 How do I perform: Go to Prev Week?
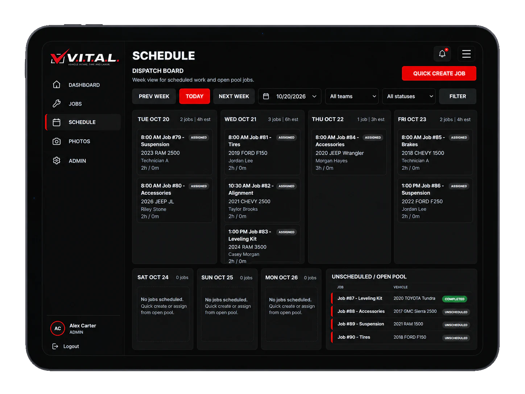pyautogui.click(x=154, y=96)
